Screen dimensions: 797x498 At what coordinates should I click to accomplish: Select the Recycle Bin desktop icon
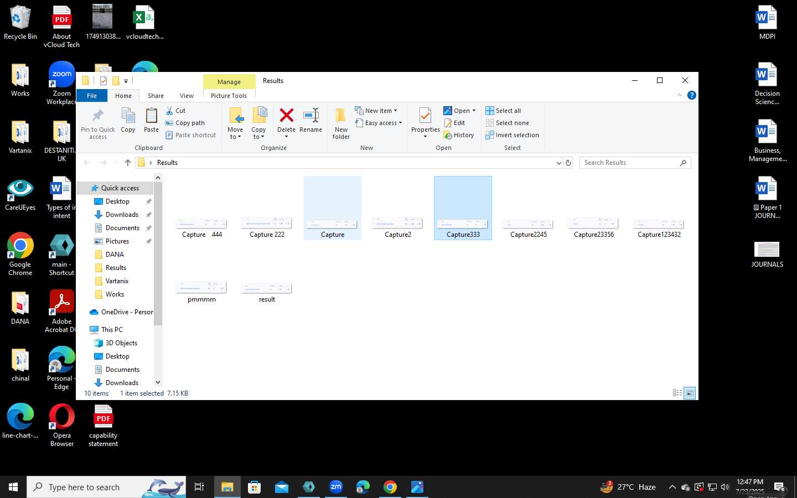(20, 23)
